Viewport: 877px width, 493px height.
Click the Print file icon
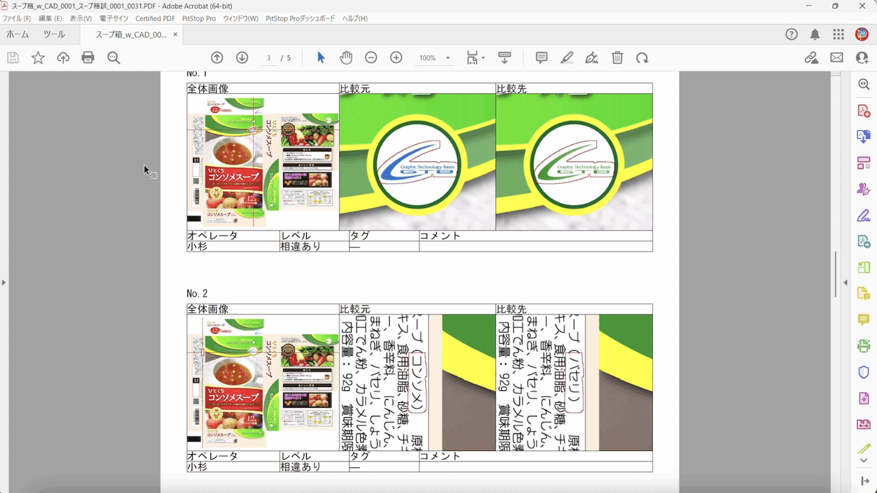[88, 58]
